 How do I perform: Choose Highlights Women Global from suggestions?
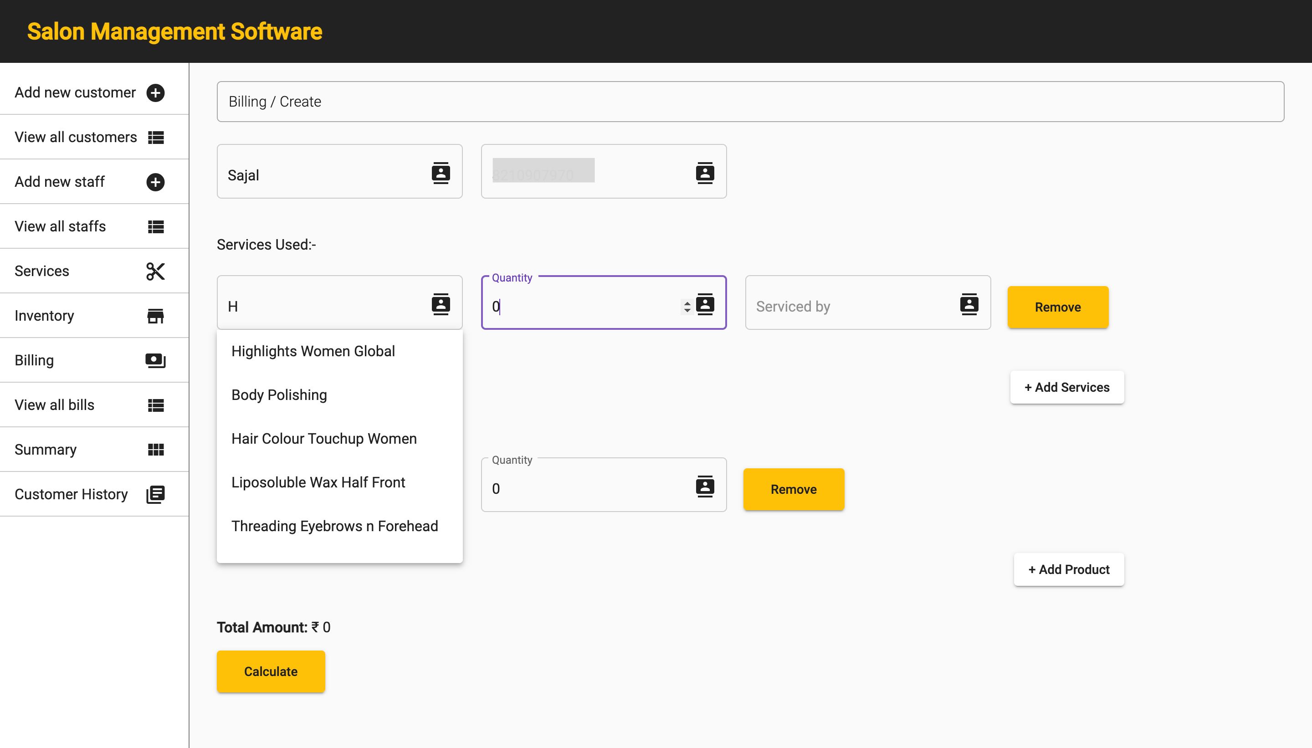[313, 351]
